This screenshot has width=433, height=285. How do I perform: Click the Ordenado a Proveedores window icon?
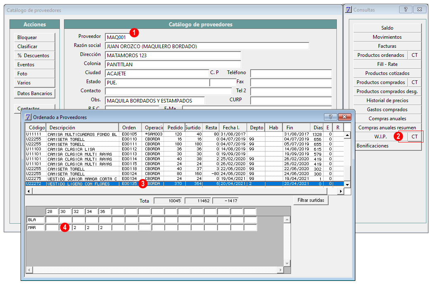coord(28,117)
